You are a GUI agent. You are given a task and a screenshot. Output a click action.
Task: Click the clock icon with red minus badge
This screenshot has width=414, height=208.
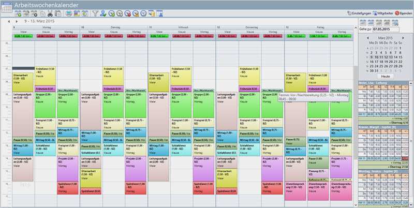pos(127,13)
